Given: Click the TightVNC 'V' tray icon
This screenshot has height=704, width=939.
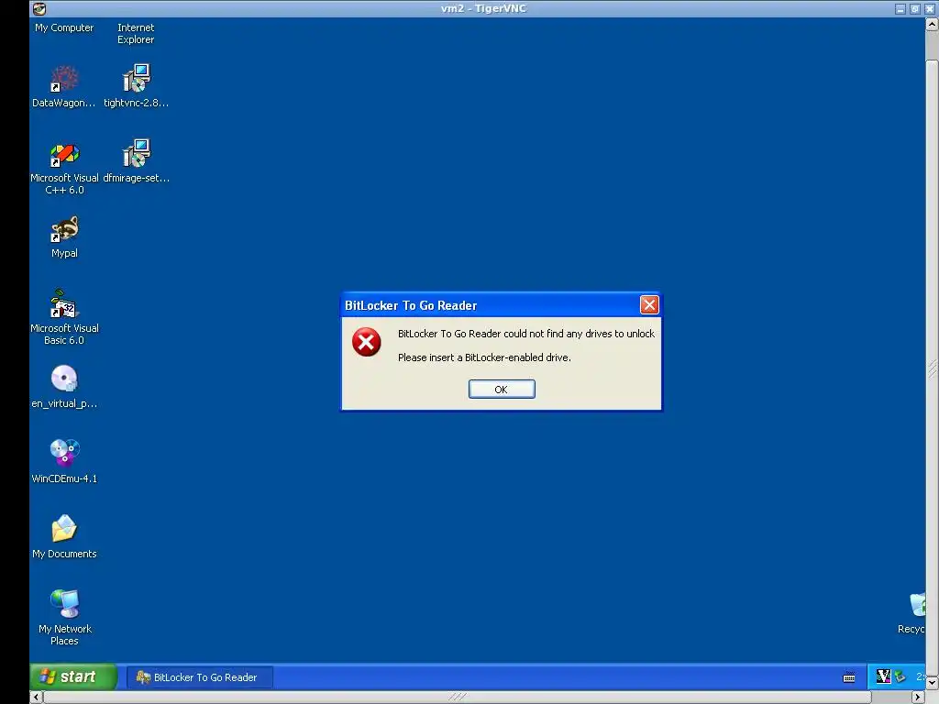Looking at the screenshot, I should click(x=883, y=676).
